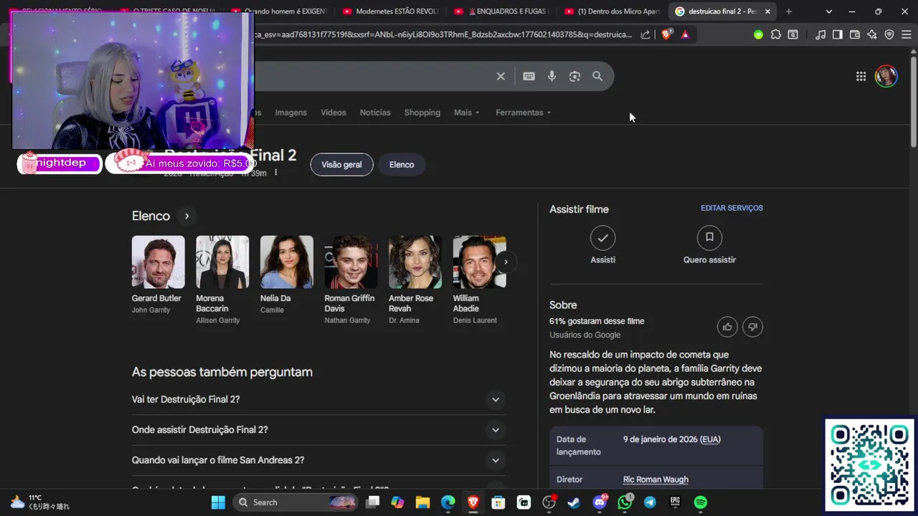Screen dimensions: 918x516
Task: Open the Google account profile picture
Action: tap(886, 77)
